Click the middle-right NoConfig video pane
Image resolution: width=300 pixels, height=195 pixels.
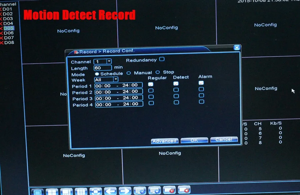click(266, 88)
